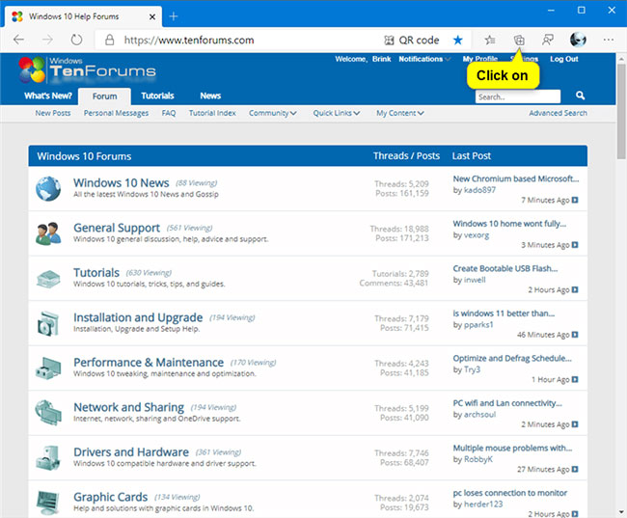Open last post 'Optimize and Defrag Schedule...'
Viewport: 627px width, 518px height.
512,358
